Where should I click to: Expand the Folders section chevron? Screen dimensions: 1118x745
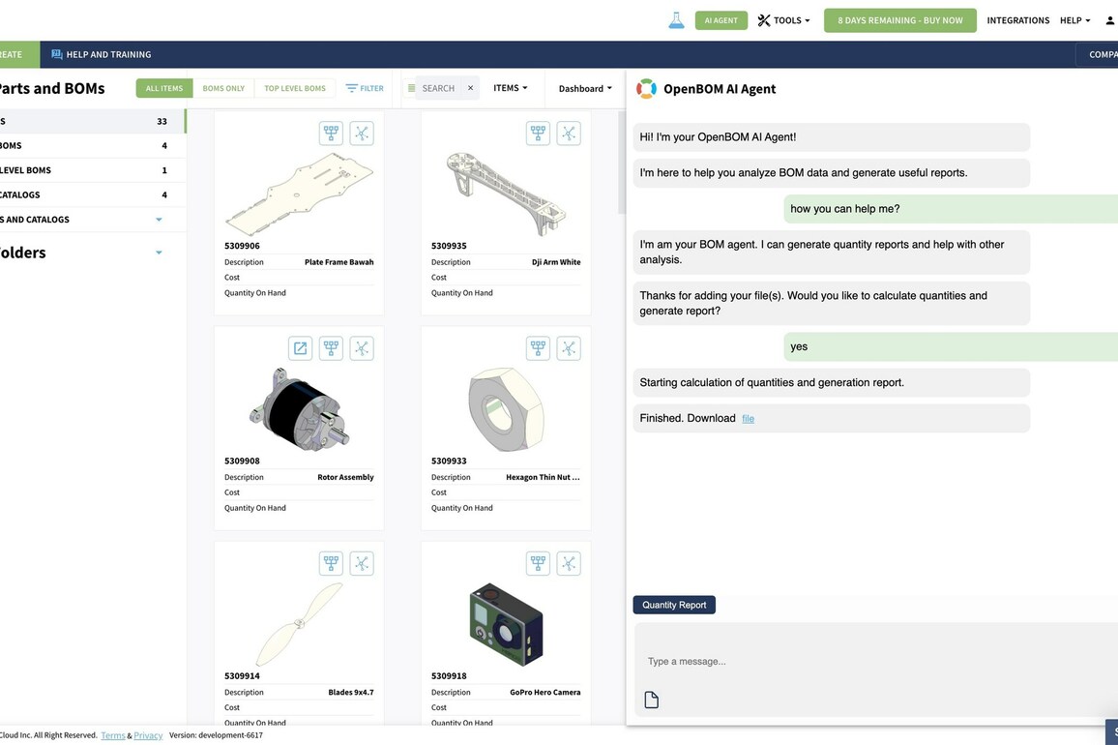pyautogui.click(x=159, y=252)
